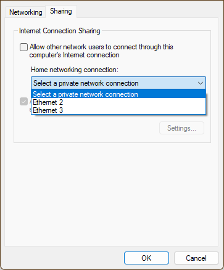Viewport: 224px width, 270px height.
Task: Collapse the dropdown using its chevron arrow
Action: (201, 83)
